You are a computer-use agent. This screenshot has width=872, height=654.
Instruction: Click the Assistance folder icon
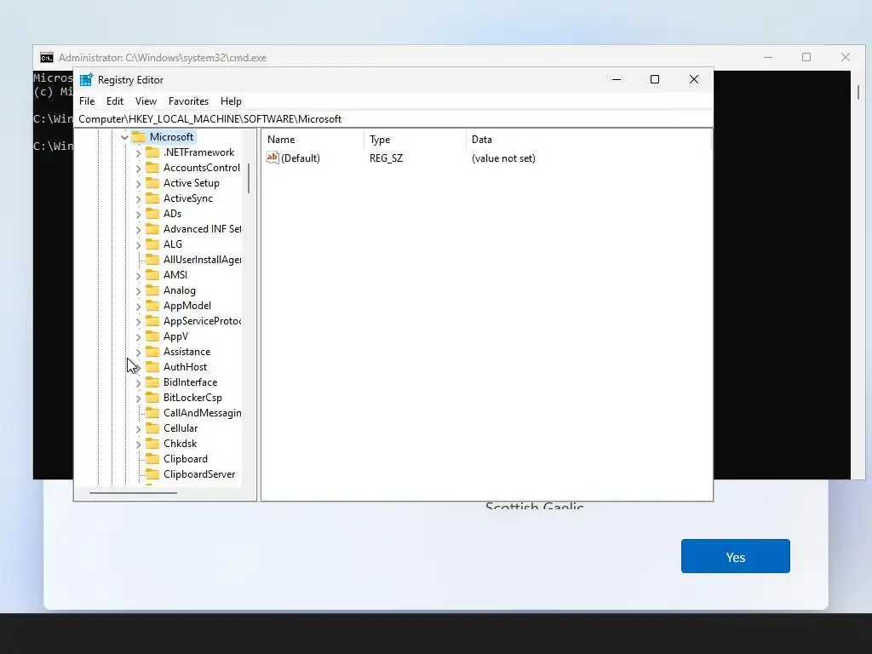point(152,352)
